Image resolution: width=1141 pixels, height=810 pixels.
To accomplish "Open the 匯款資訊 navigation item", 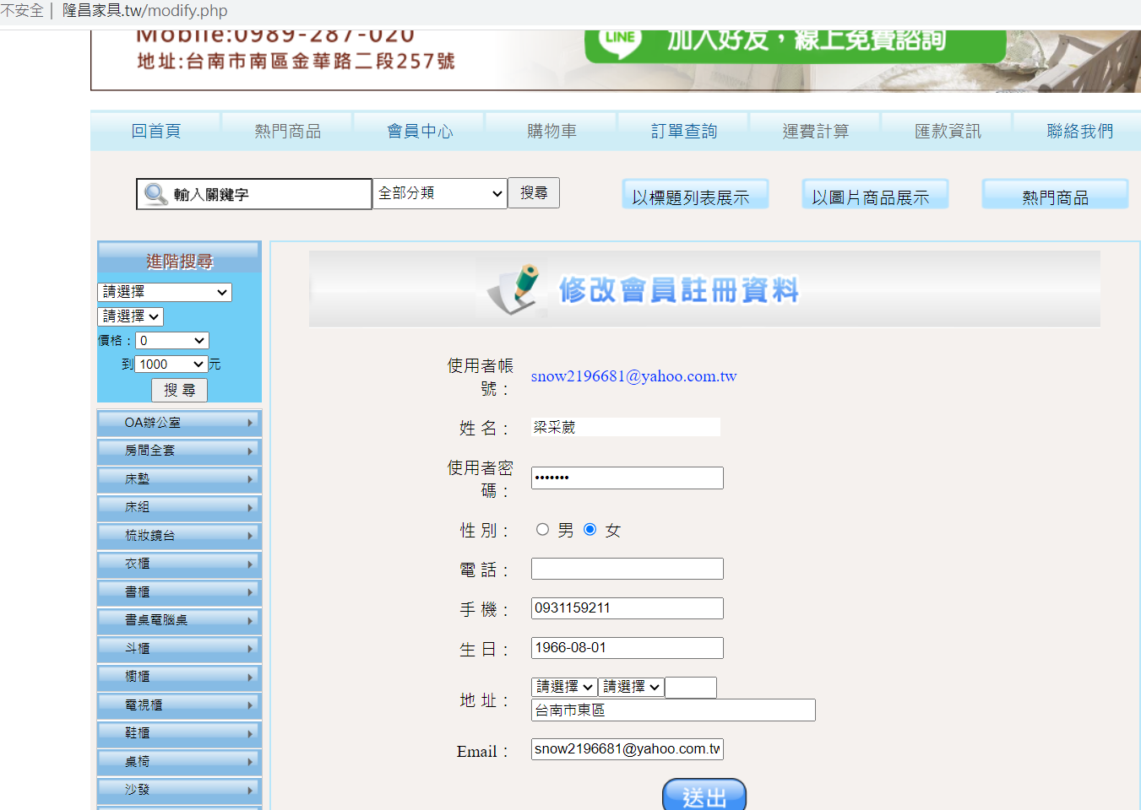I will [x=948, y=131].
